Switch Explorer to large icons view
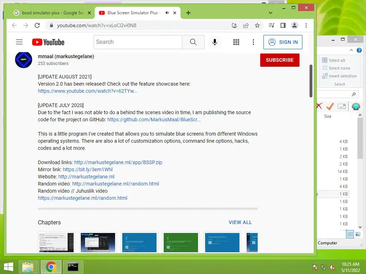366x274 pixels. [x=357, y=234]
